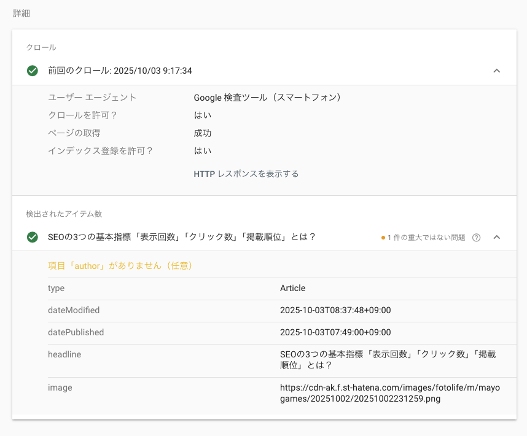Click Article value
The width and height of the screenshot is (527, 436).
tap(293, 288)
